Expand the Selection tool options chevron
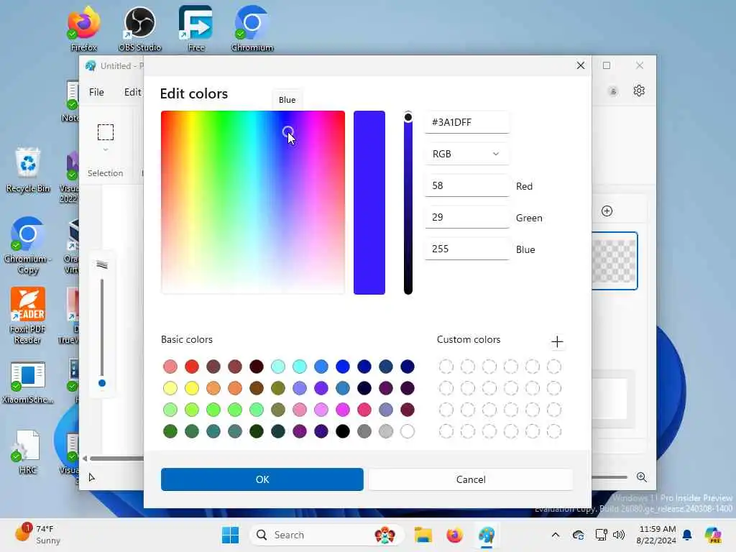Image resolution: width=736 pixels, height=552 pixels. [106, 149]
